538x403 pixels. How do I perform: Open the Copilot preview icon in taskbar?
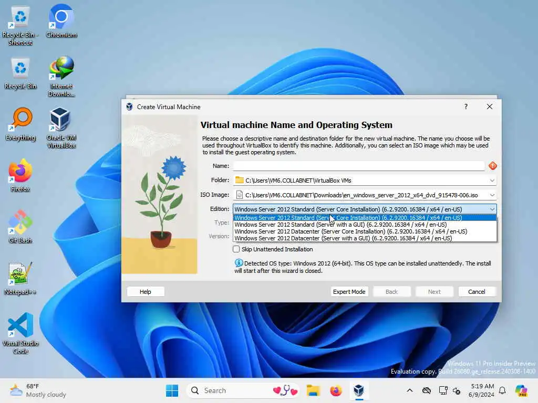click(521, 390)
